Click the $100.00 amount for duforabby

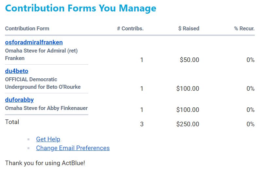click(187, 110)
